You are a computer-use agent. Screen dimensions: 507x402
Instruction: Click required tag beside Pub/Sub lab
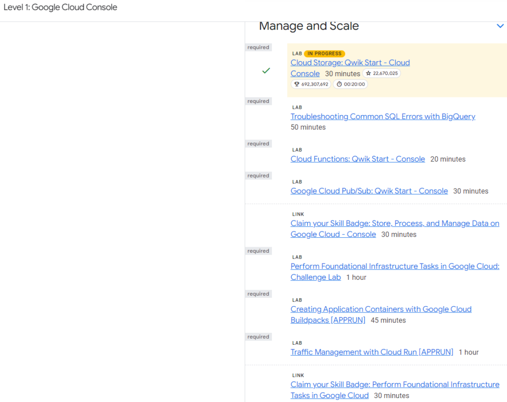click(x=258, y=176)
